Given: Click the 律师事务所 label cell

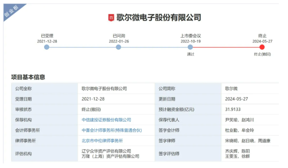Looking at the screenshot, I should [x=45, y=141].
